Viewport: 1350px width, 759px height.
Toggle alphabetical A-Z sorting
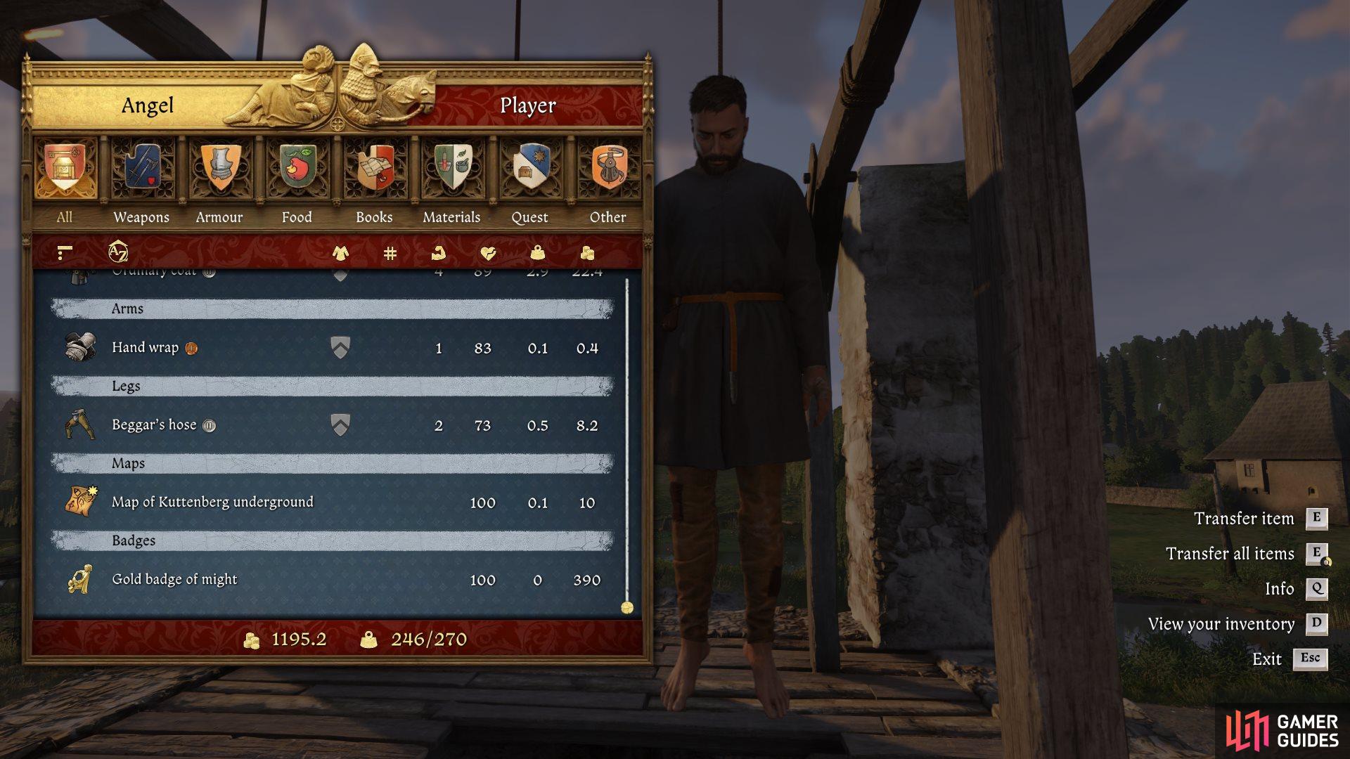(x=118, y=252)
